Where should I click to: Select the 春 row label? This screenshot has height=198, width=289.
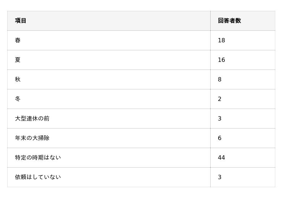pyautogui.click(x=18, y=40)
